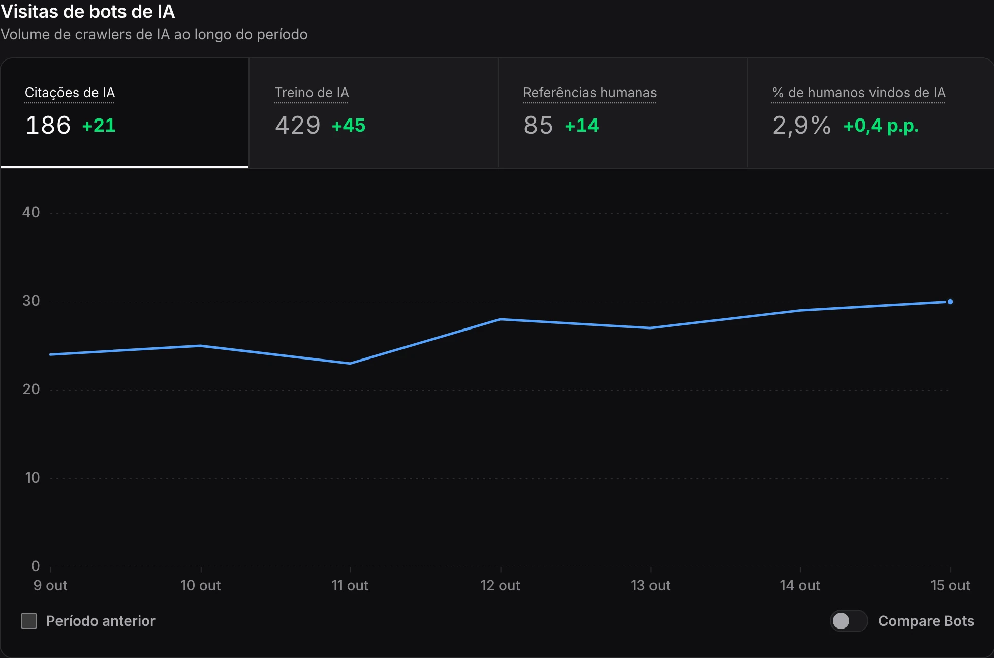This screenshot has width=994, height=658.
Task: Switch to the Treino de IA tab
Action: pos(374,113)
